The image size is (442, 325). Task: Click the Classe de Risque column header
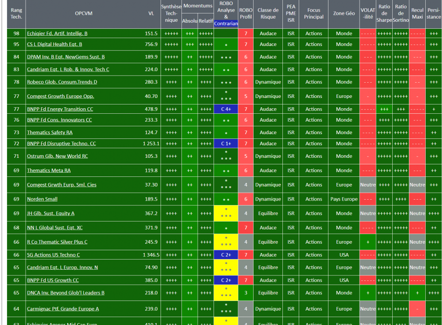(268, 13)
